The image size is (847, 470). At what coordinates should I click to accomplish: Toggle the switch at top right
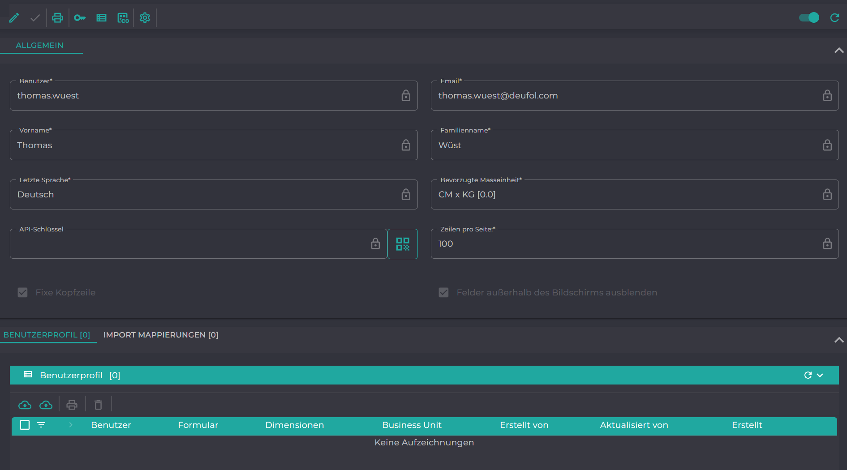click(809, 17)
